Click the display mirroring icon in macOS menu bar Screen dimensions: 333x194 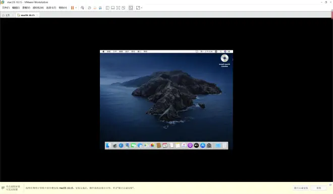pyautogui.click(x=197, y=52)
